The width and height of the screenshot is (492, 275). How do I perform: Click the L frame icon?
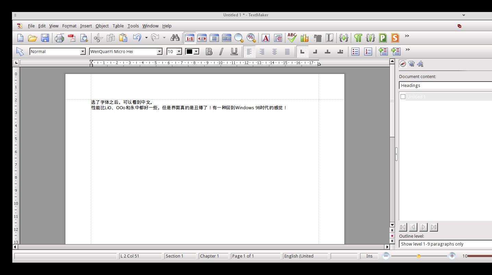[x=329, y=38]
